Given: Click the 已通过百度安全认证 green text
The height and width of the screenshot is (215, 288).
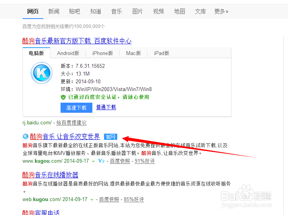Looking at the screenshot, I should click(x=109, y=97).
